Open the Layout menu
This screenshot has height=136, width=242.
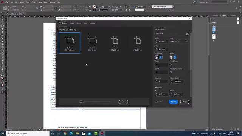(x=22, y=2)
